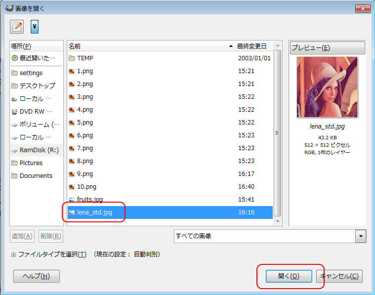
Task: Select RamDisk (R:) in places
Action: tap(37, 150)
